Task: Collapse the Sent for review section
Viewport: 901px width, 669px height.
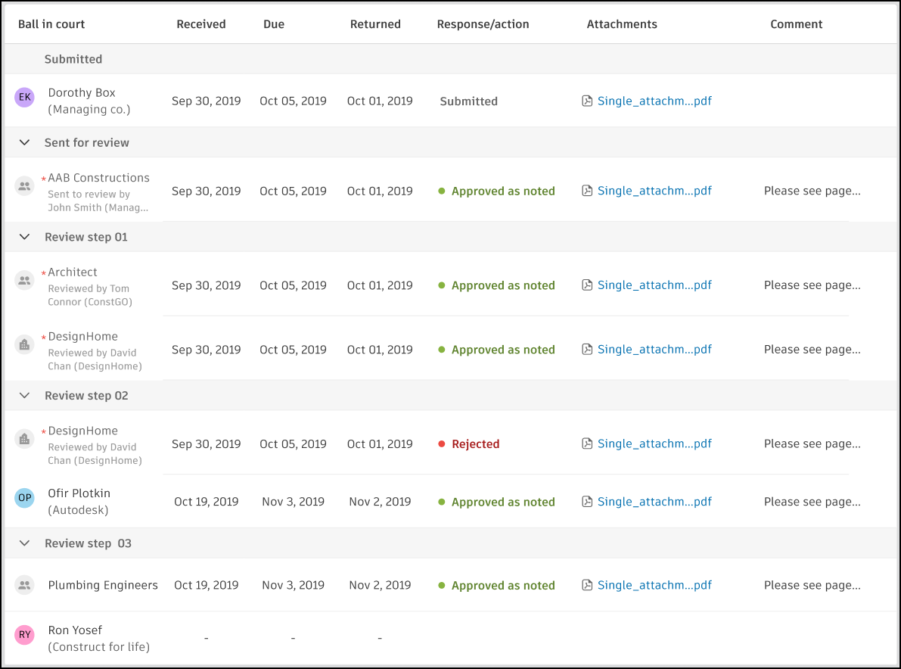Action: pos(25,142)
